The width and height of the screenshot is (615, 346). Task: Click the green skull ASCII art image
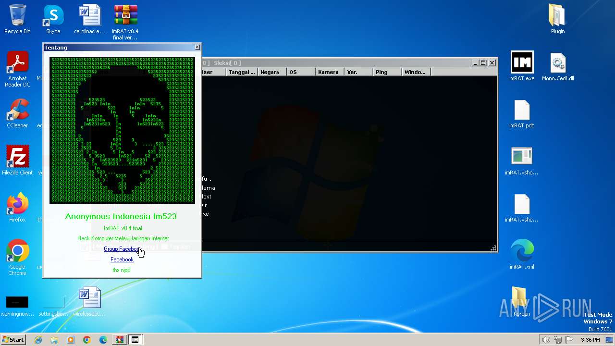pos(123,130)
